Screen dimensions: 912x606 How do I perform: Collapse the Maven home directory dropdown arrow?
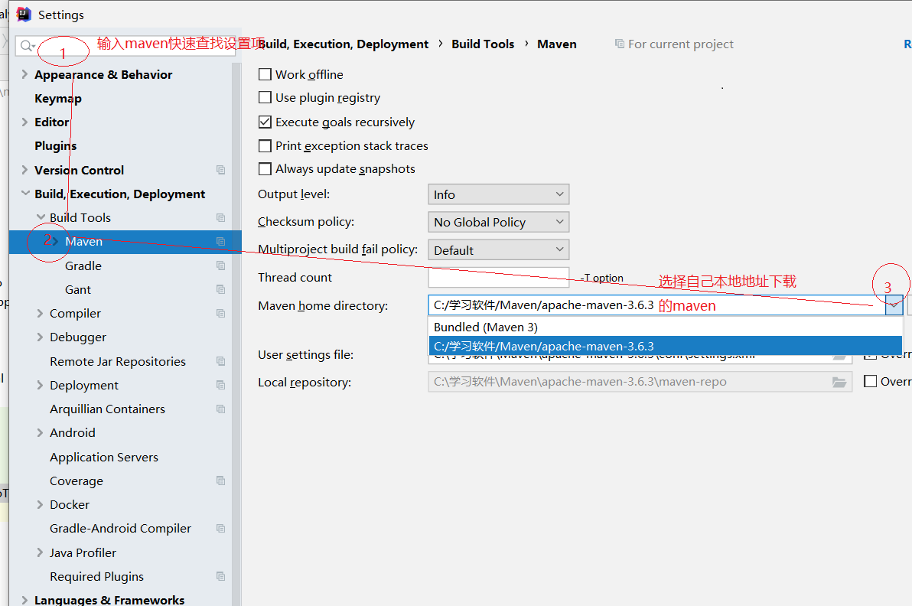click(x=894, y=305)
